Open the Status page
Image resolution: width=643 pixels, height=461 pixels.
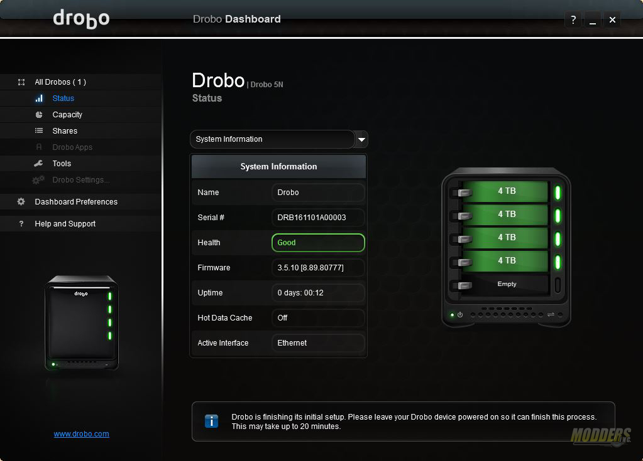[63, 98]
